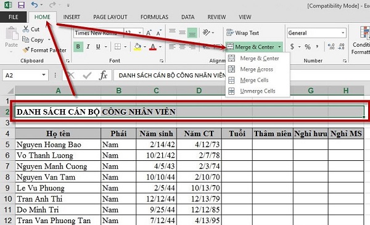Choose Merge & Center from the menu
The width and height of the screenshot is (370, 225).
tap(258, 59)
